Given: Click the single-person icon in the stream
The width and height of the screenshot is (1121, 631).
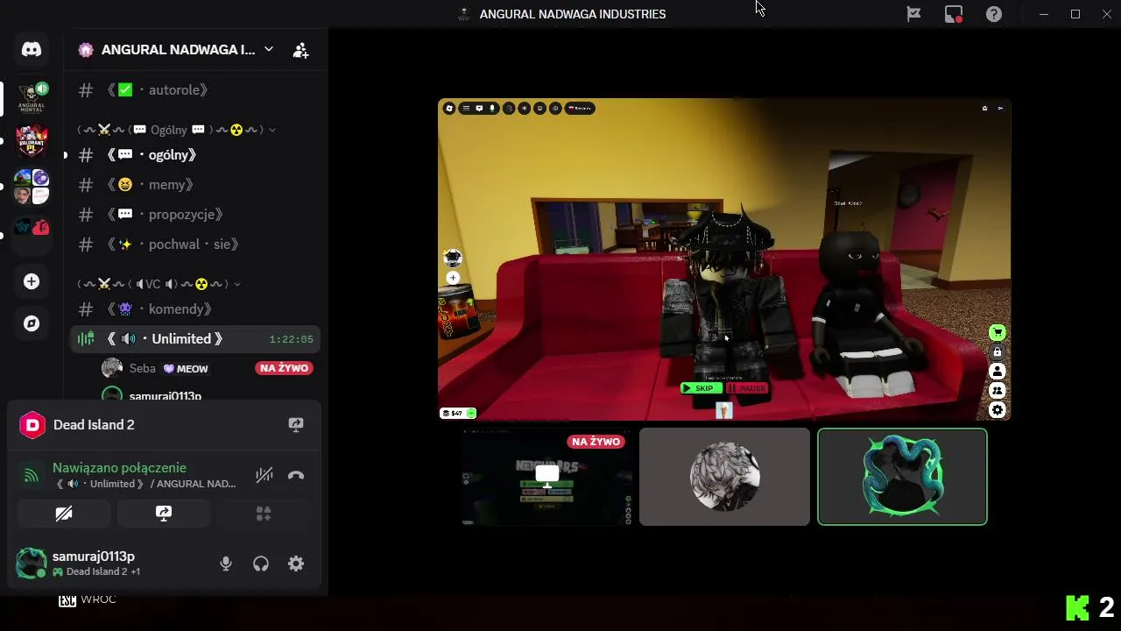Looking at the screenshot, I should click(997, 372).
